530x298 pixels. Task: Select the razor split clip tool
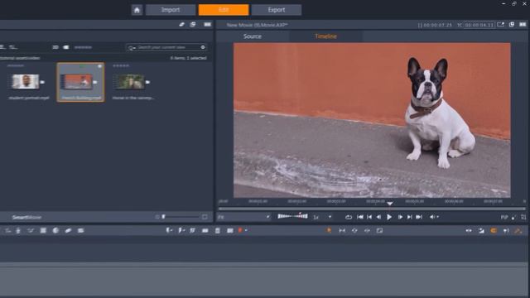tap(193, 230)
